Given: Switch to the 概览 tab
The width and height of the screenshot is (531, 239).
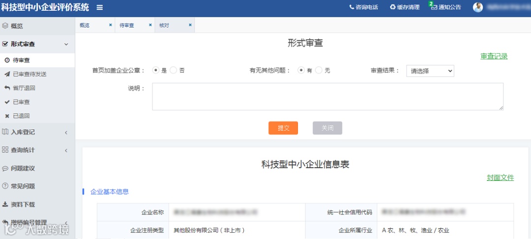Looking at the screenshot, I should click(95, 25).
